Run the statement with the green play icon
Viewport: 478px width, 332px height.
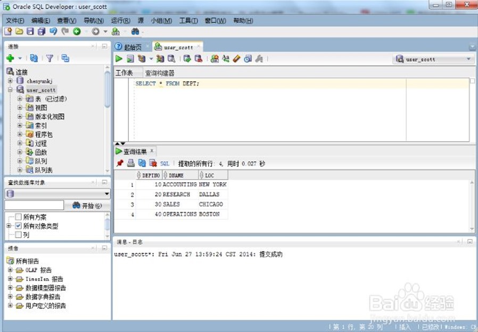[x=119, y=59]
